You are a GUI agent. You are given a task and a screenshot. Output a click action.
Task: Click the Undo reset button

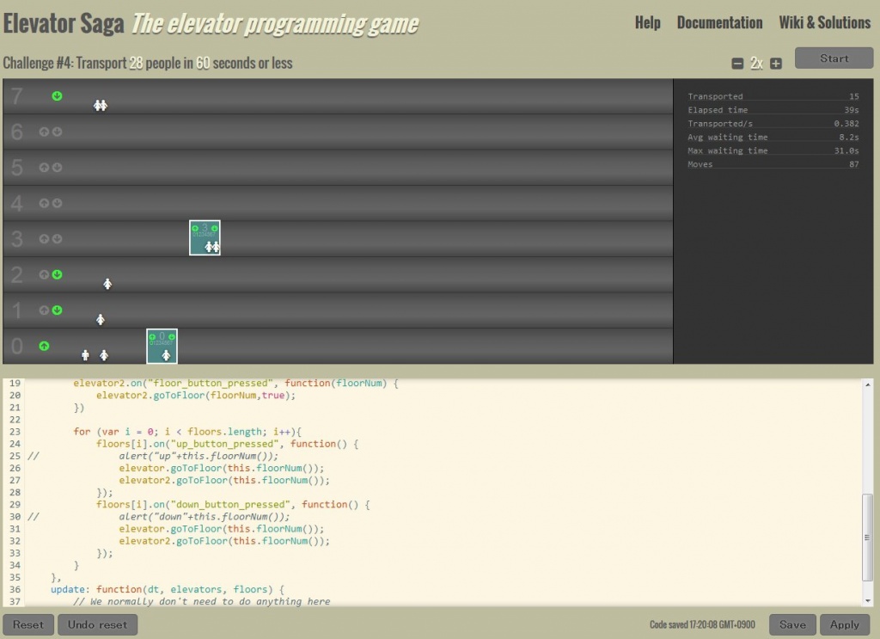(x=98, y=624)
